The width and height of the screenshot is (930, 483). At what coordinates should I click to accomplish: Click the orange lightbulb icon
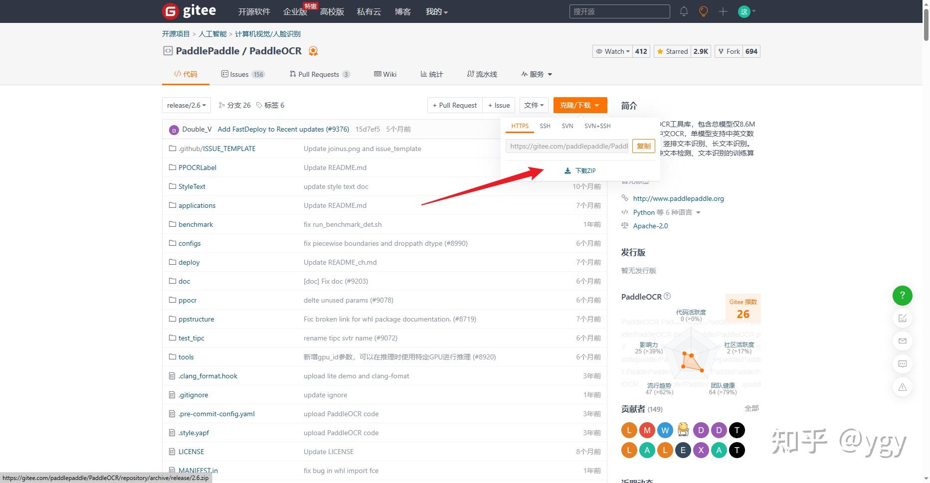(703, 11)
